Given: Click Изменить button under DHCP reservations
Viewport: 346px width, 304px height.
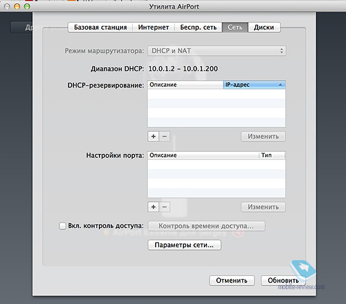Looking at the screenshot, I should pyautogui.click(x=263, y=137).
